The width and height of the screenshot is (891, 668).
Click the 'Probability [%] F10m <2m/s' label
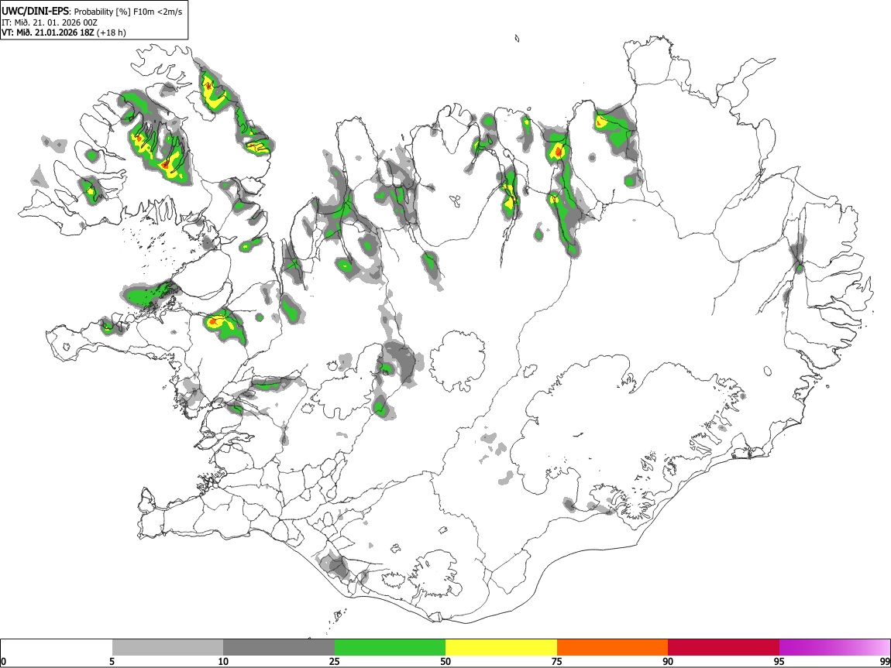point(129,12)
